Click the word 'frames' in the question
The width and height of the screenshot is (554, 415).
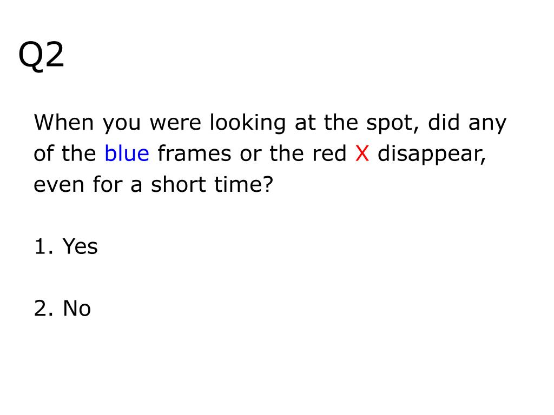tap(195, 153)
